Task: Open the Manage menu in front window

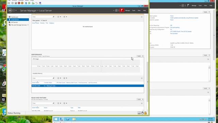Action: point(127,11)
